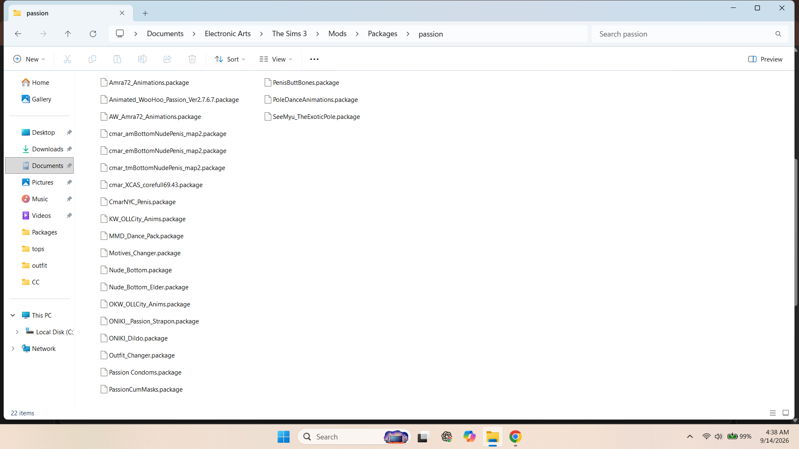Screen dimensions: 799x449
Task: Click the Copy toolbar icon
Action: (92, 59)
